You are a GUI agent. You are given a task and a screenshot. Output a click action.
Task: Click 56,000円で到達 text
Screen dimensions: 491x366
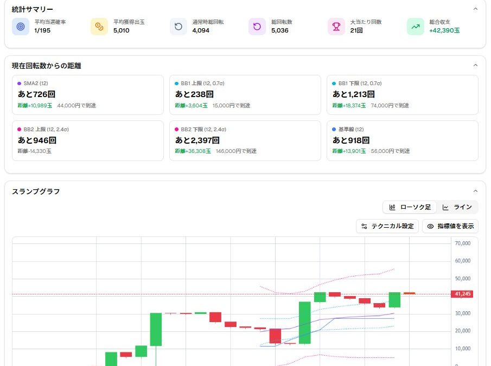click(390, 151)
